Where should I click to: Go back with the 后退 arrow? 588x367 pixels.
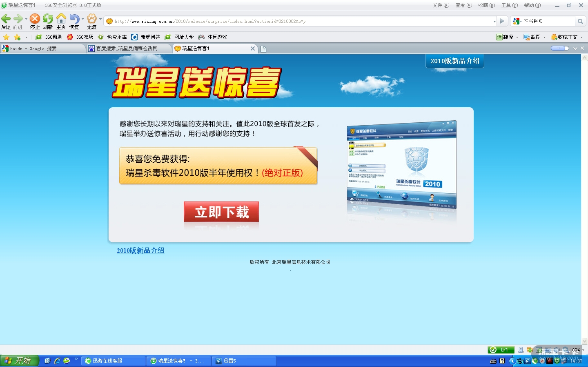tap(6, 21)
